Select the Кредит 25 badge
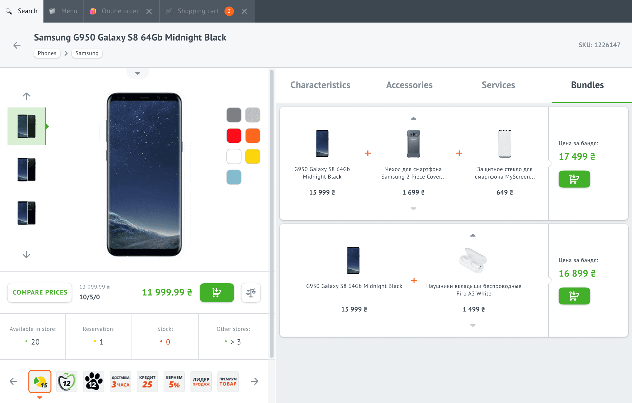Viewport: 632px width, 403px height. [147, 381]
